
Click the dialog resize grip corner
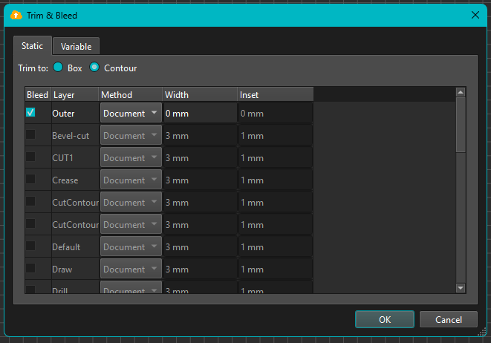click(x=485, y=336)
